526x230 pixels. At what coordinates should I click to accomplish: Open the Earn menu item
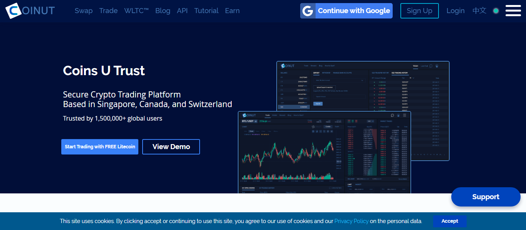pyautogui.click(x=232, y=11)
